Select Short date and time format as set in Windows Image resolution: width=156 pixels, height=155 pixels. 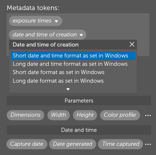[x=73, y=56]
